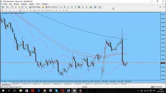The height and width of the screenshot is (93, 166).
Task: Toggle chart Auto Scroll
Action: (x=83, y=7)
